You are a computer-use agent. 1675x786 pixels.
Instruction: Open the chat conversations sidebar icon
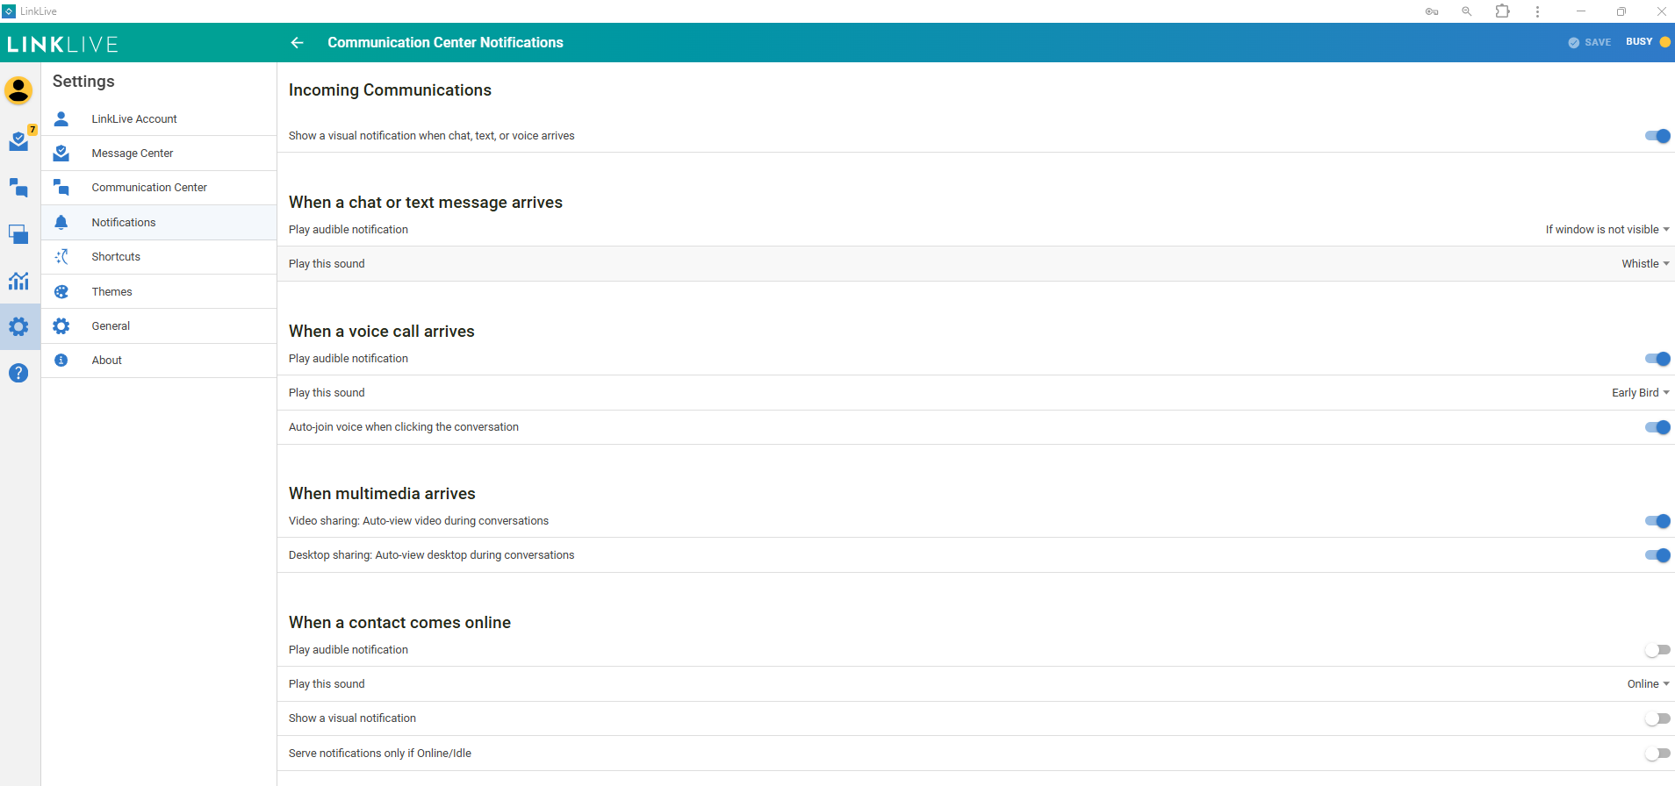coord(18,188)
